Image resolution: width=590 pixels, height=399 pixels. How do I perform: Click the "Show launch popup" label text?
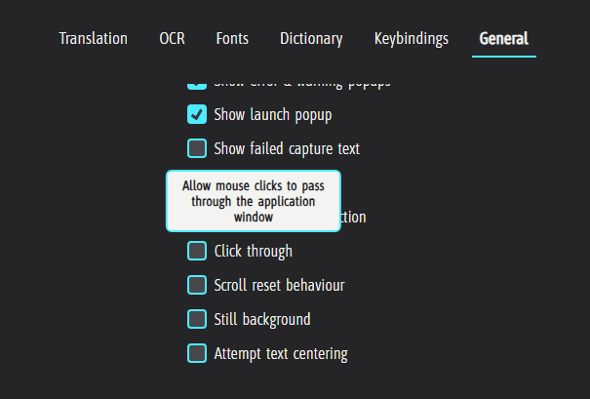[273, 115]
